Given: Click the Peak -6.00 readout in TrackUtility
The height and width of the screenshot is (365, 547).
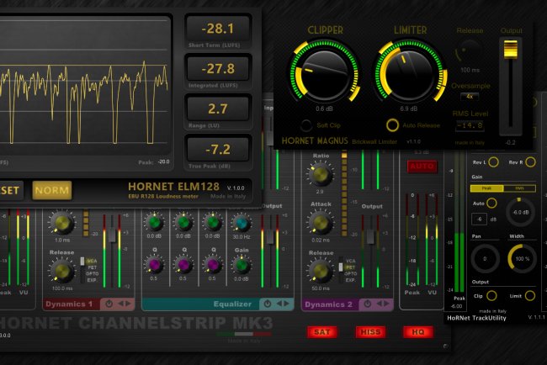Looking at the screenshot, I should click(x=456, y=306).
